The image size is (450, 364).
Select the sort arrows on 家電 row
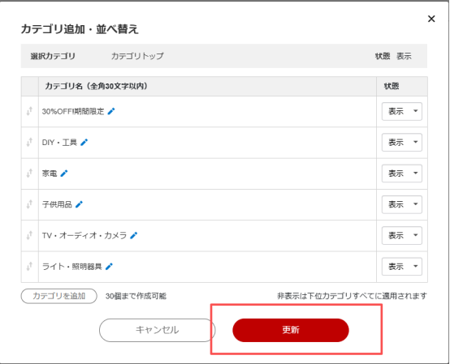[x=29, y=173]
